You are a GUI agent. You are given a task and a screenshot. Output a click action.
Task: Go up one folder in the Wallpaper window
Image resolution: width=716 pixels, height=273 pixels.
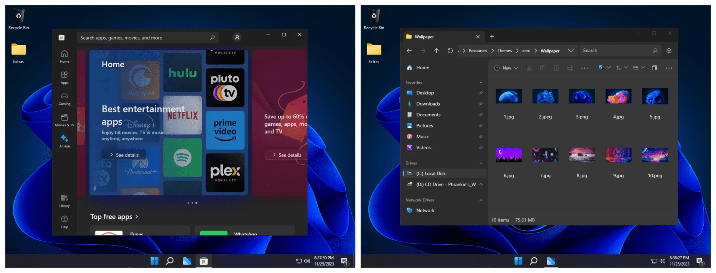(x=436, y=51)
